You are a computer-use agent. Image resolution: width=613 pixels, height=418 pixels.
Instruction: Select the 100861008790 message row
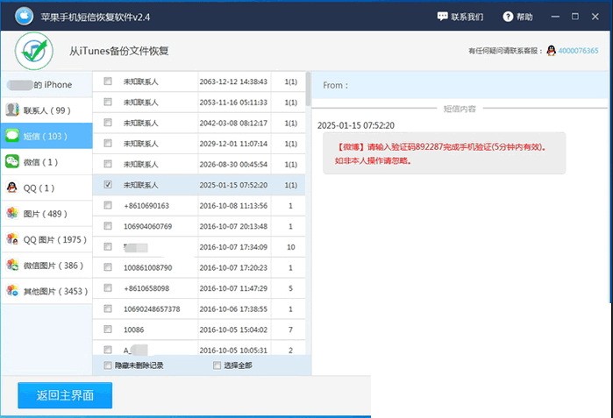pyautogui.click(x=199, y=267)
